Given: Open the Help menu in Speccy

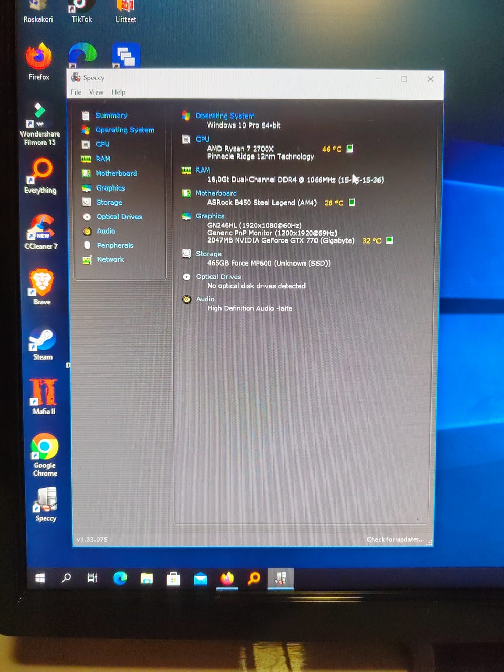Looking at the screenshot, I should 118,92.
